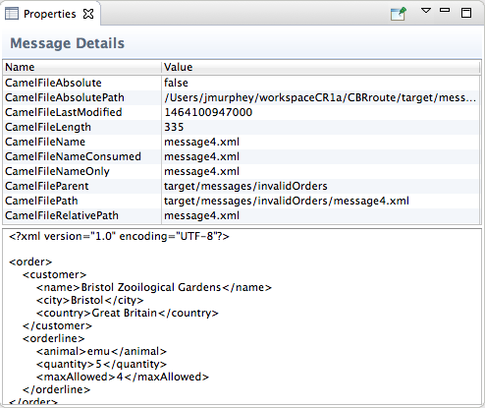Click the XML declaration line in message body
This screenshot has height=408, width=485.
(x=119, y=236)
